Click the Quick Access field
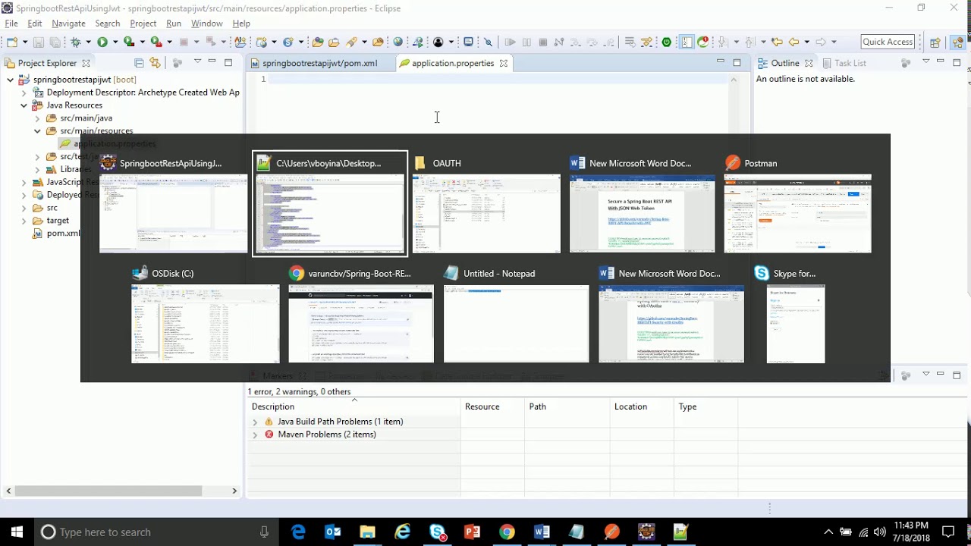Image resolution: width=971 pixels, height=546 pixels. (x=888, y=42)
